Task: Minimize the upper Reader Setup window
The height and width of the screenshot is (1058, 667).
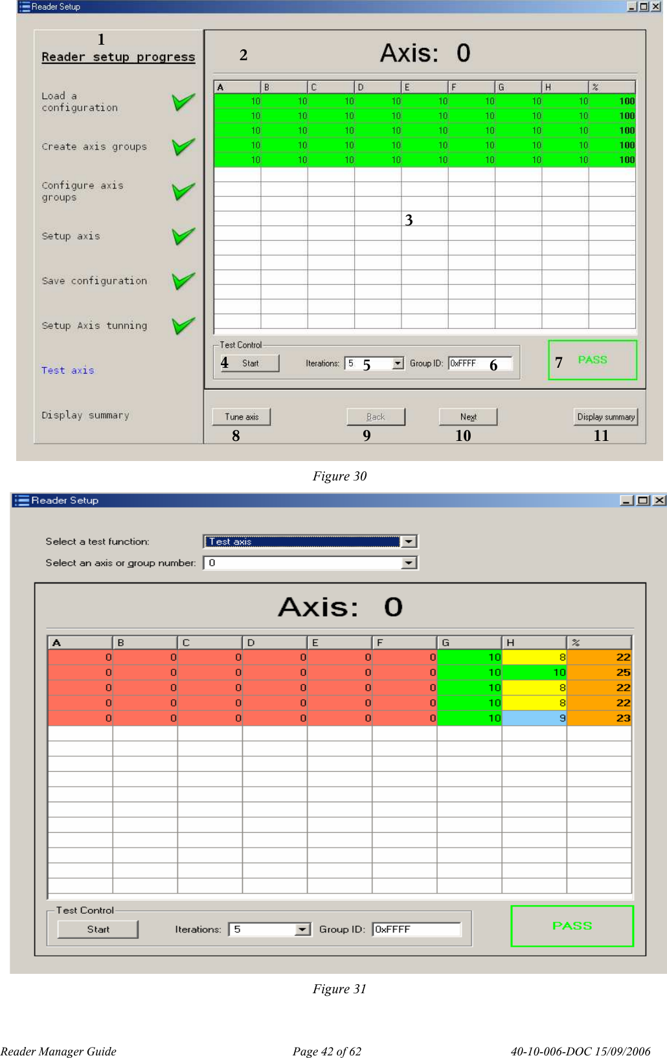Action: 632,6
